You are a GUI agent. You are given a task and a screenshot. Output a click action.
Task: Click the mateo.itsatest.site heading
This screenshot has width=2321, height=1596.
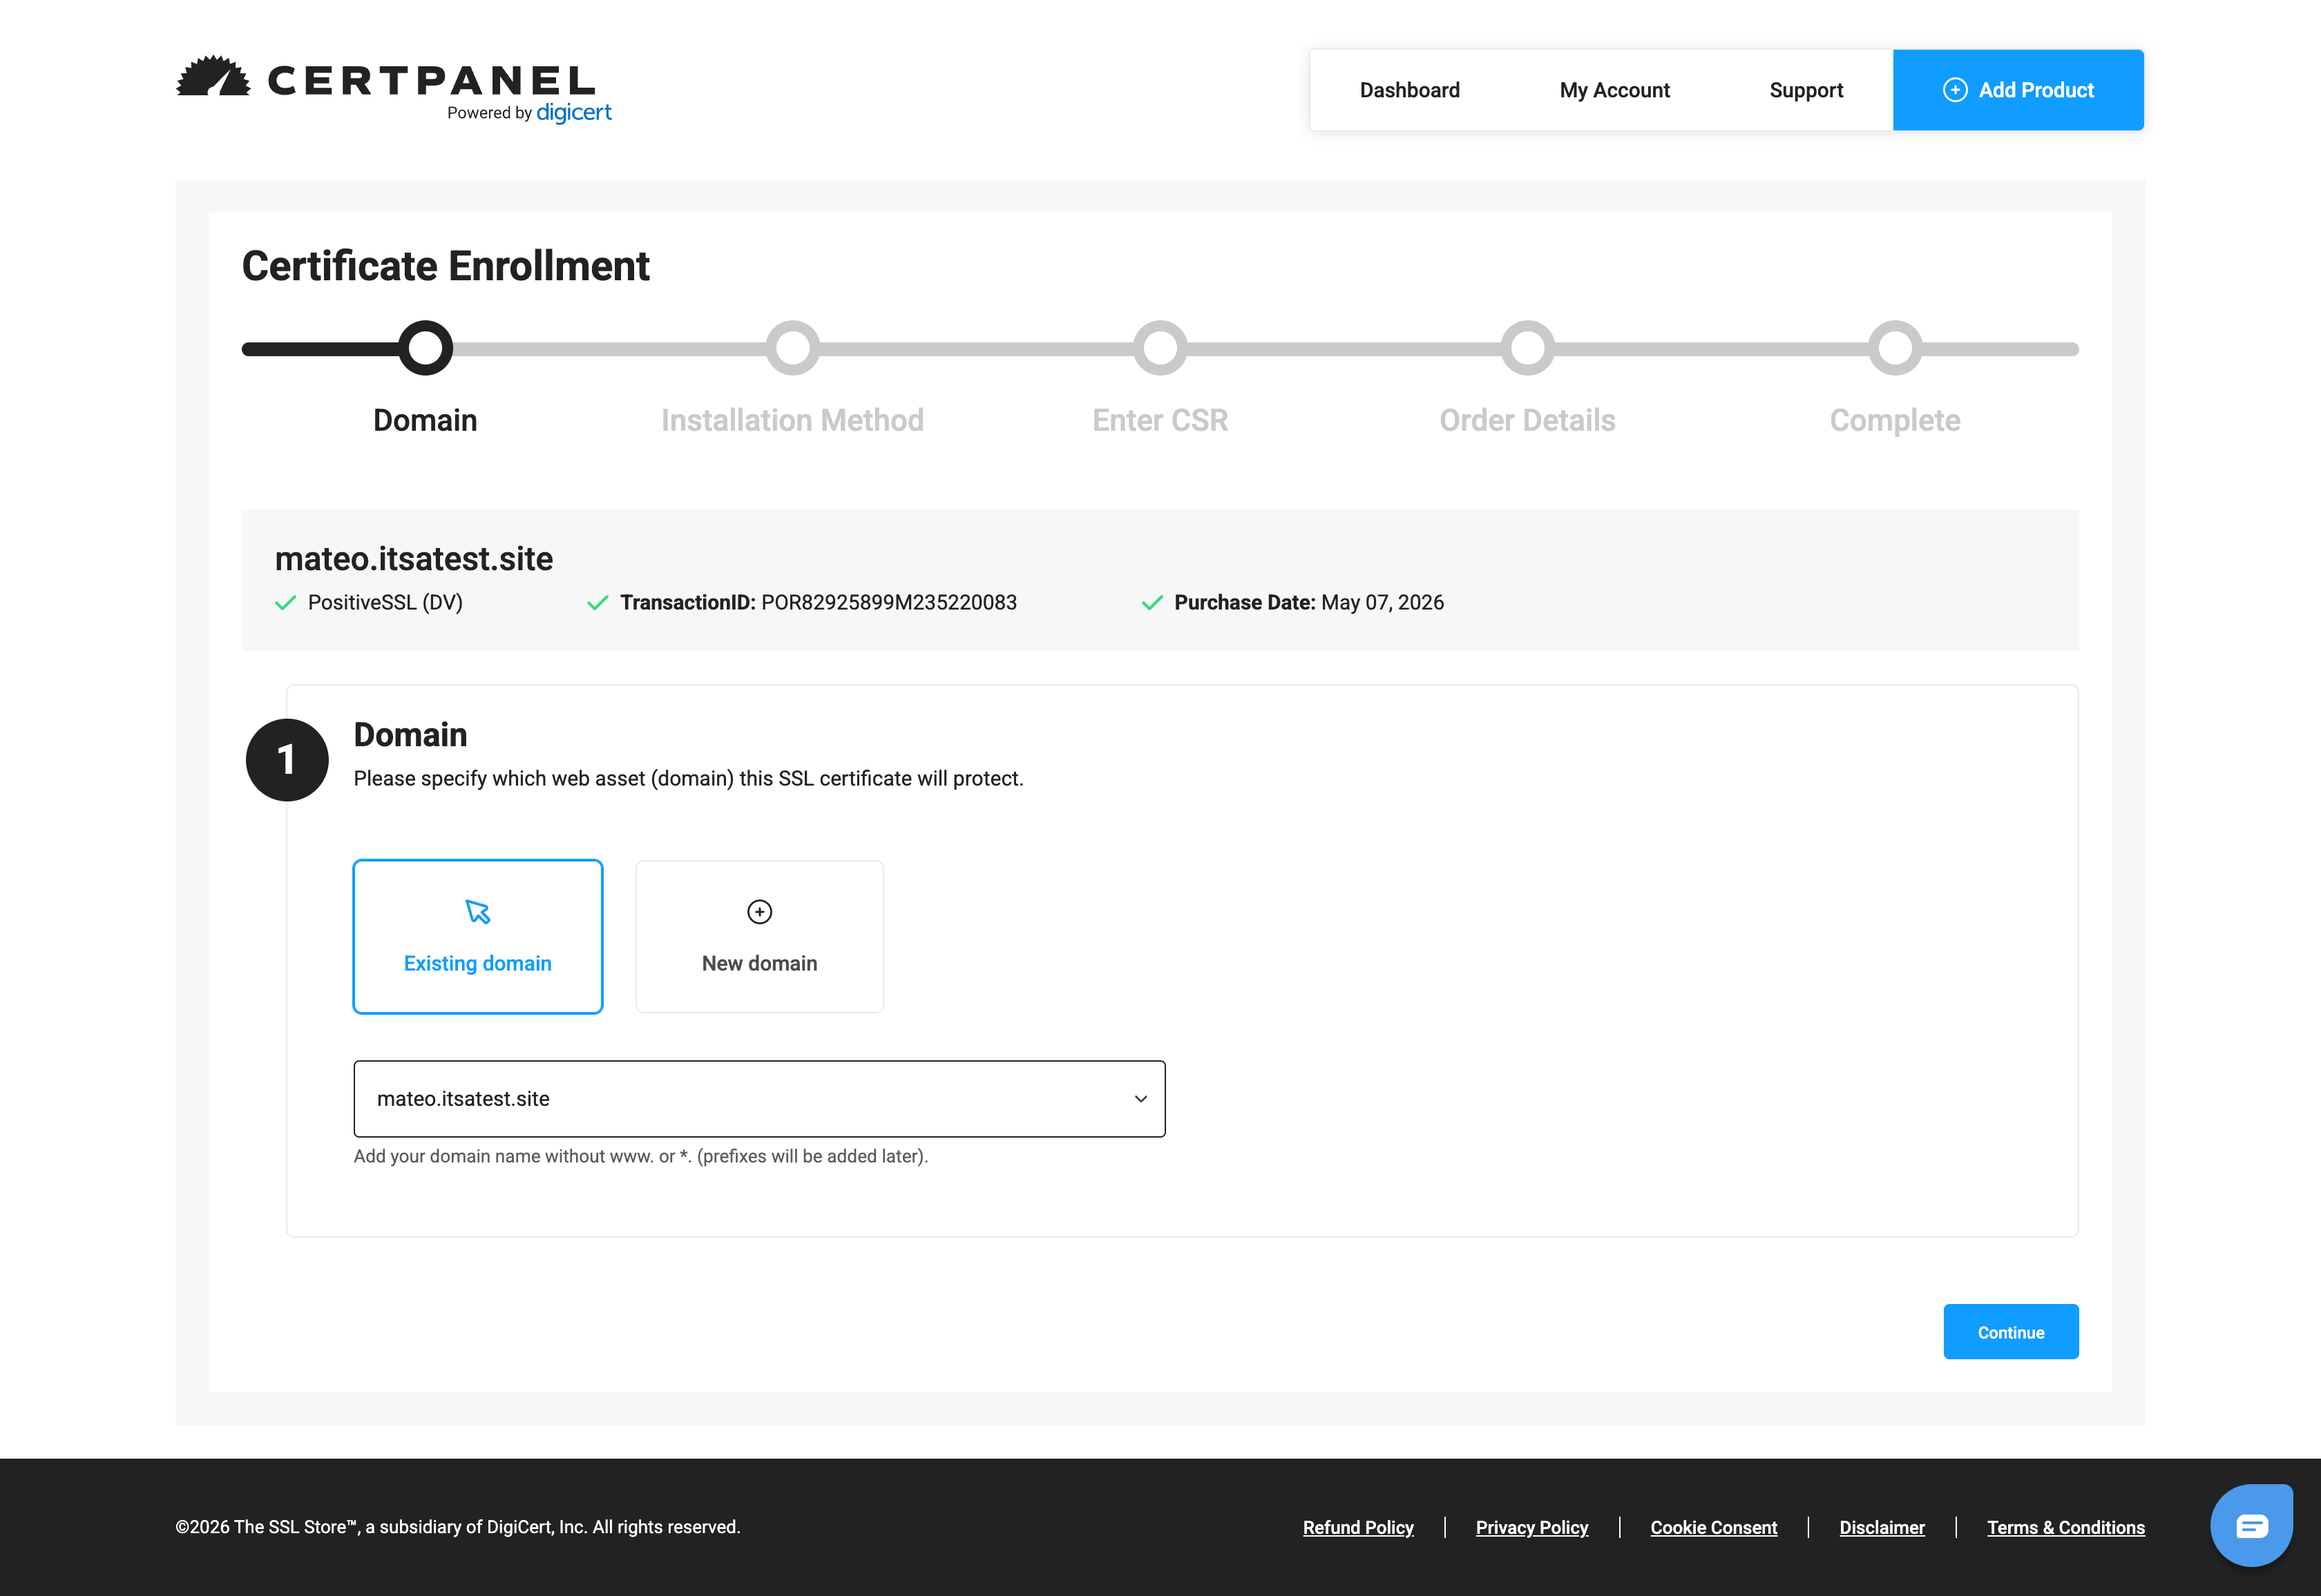pyautogui.click(x=414, y=558)
